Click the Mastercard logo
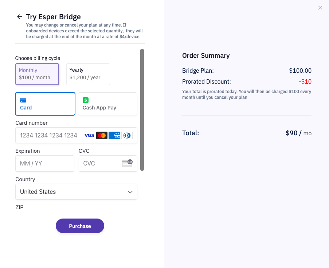This screenshot has height=268, width=329. 102,136
